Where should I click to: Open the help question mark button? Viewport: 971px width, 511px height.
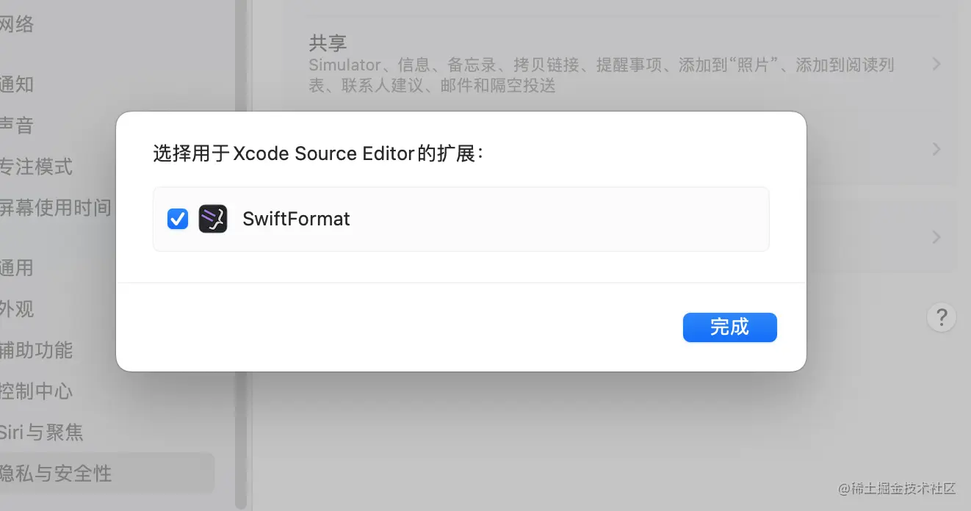942,318
